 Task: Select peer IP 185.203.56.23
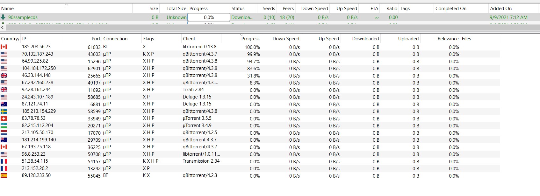(36, 47)
